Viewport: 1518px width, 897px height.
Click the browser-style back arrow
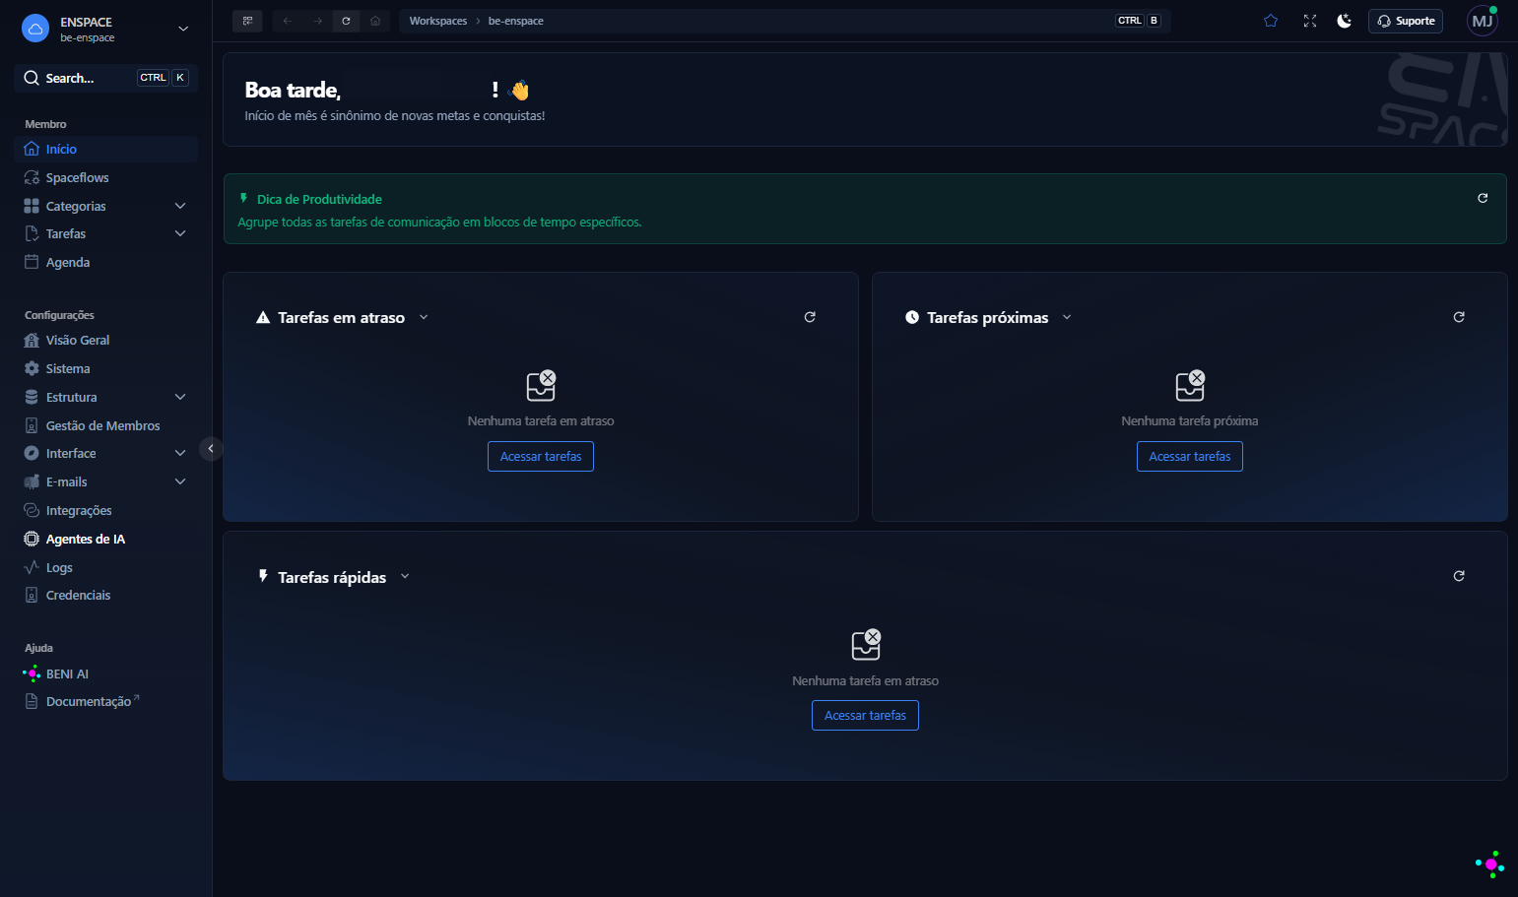[288, 21]
